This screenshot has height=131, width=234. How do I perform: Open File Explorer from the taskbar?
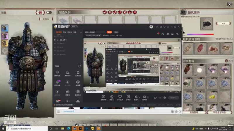point(63,128)
